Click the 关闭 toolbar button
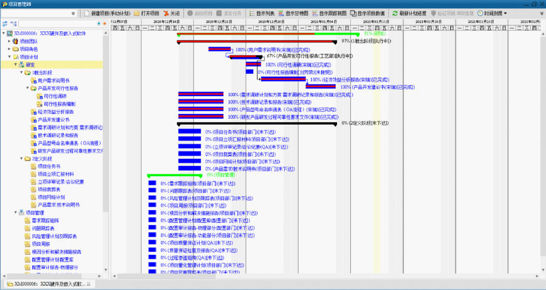The height and width of the screenshot is (290, 546). point(171,13)
